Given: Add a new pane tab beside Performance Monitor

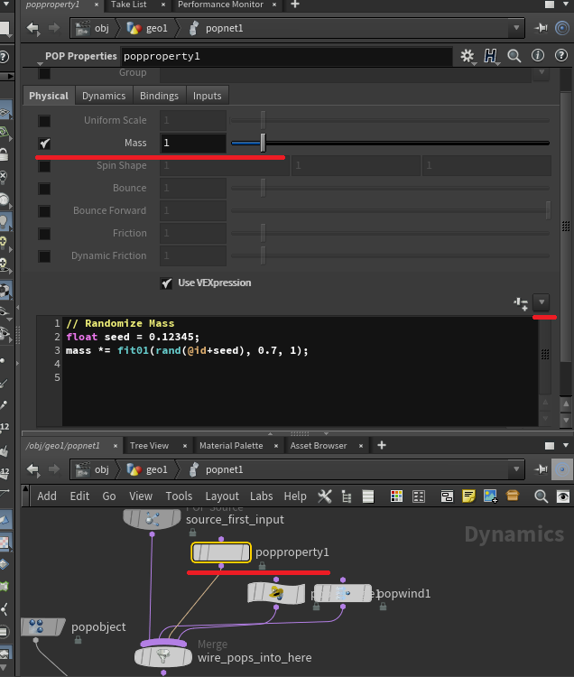Looking at the screenshot, I should coord(295,5).
